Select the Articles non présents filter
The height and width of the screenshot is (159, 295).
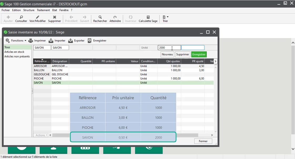(x=16, y=56)
